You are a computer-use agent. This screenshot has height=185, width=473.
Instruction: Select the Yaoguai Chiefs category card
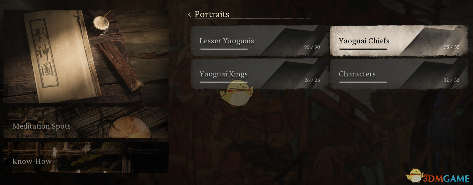pos(398,41)
